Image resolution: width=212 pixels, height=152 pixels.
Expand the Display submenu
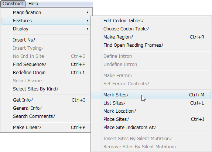point(46,29)
